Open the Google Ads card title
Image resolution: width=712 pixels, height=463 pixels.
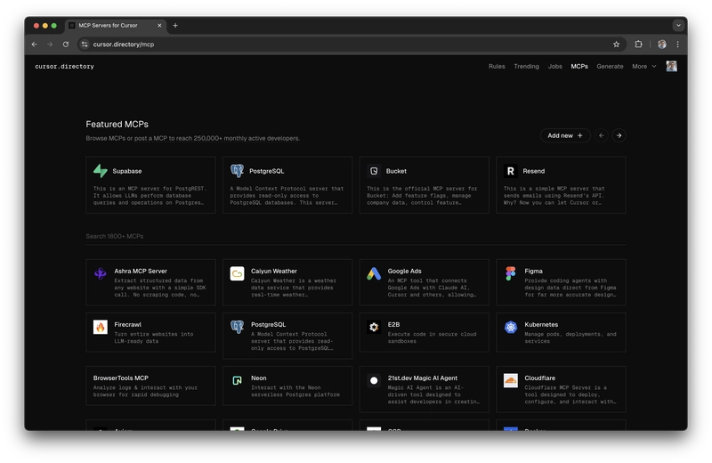click(x=405, y=271)
